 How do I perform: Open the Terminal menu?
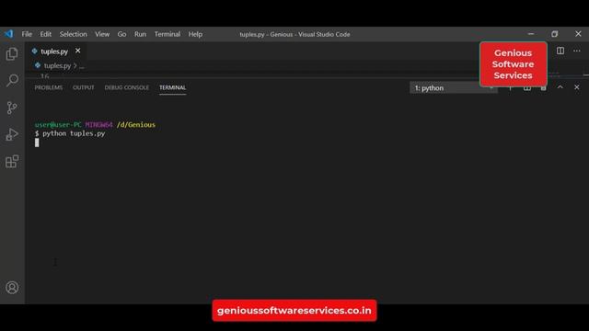pyautogui.click(x=167, y=34)
